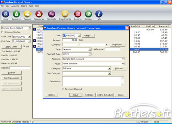Open the Schedule toolbar icon
This screenshot has width=172, height=124.
tap(52, 15)
